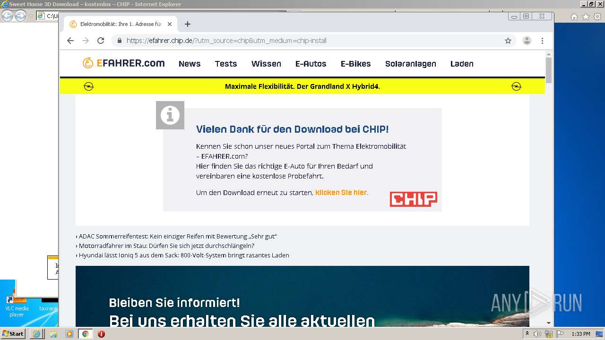Screen dimensions: 605x340
Task: Open the Solaranlagen menu item
Action: point(410,64)
